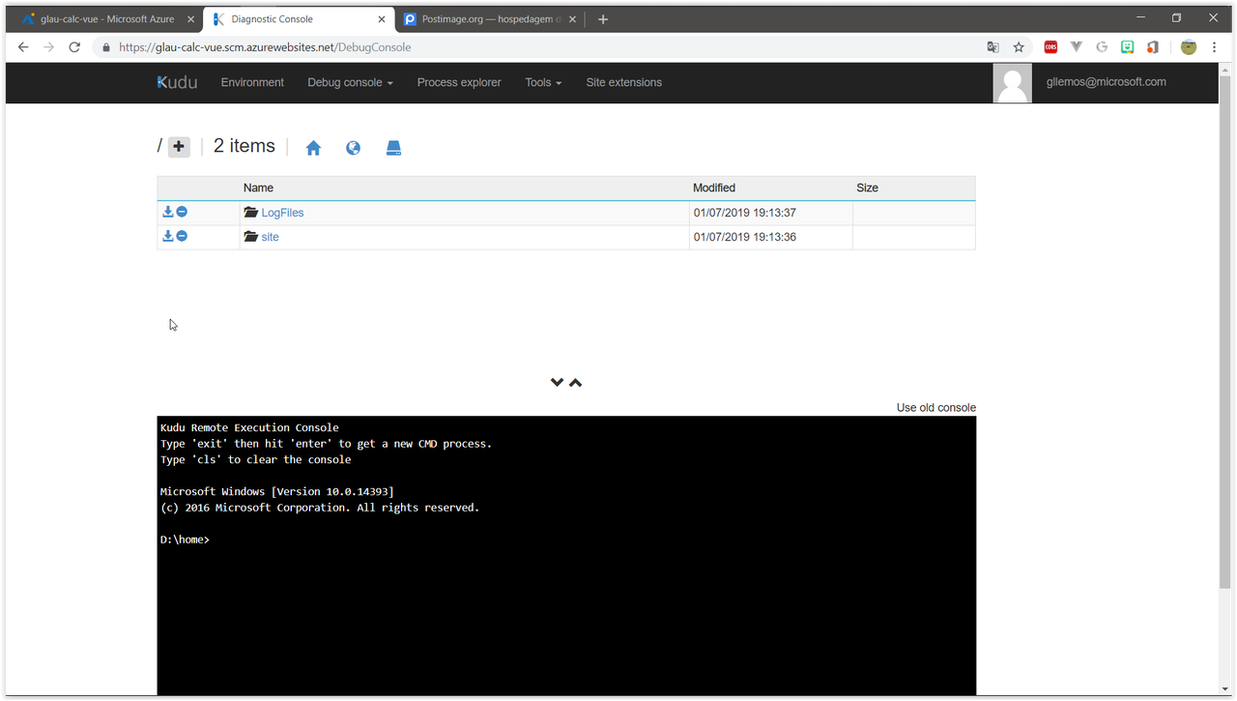The image size is (1237, 701).
Task: Switch to glau-calc-vue Microsoft Azure tab
Action: (x=107, y=19)
